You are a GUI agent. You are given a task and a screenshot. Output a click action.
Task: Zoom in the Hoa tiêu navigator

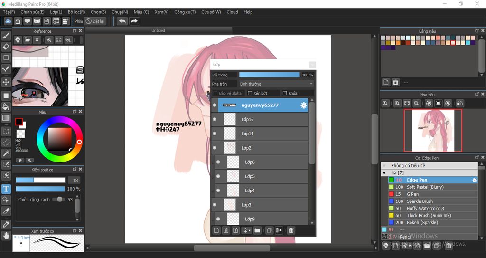tap(397, 104)
